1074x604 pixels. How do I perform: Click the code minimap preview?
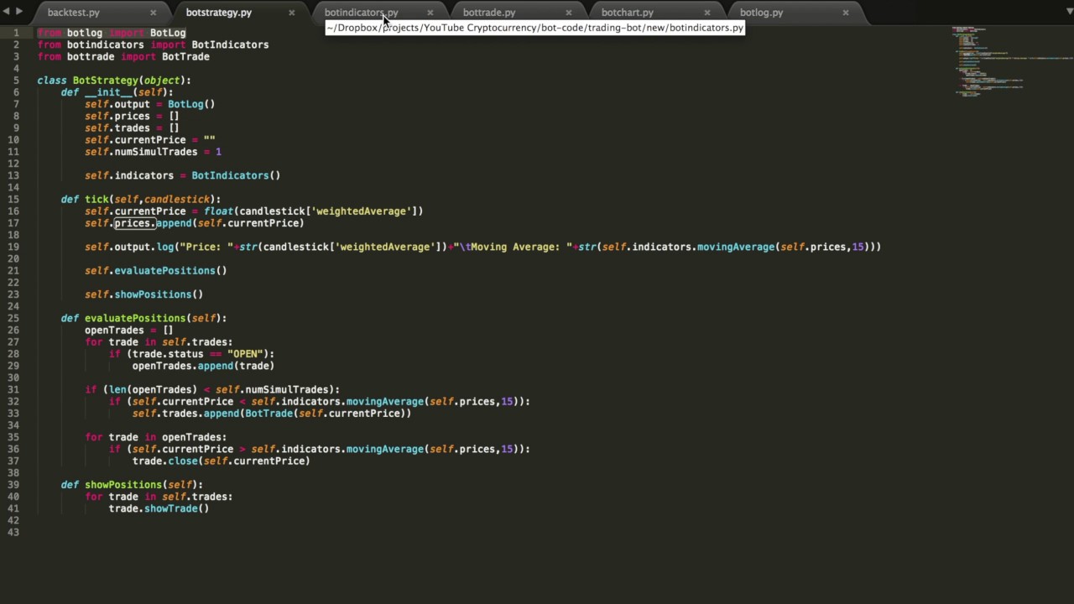click(x=1011, y=61)
